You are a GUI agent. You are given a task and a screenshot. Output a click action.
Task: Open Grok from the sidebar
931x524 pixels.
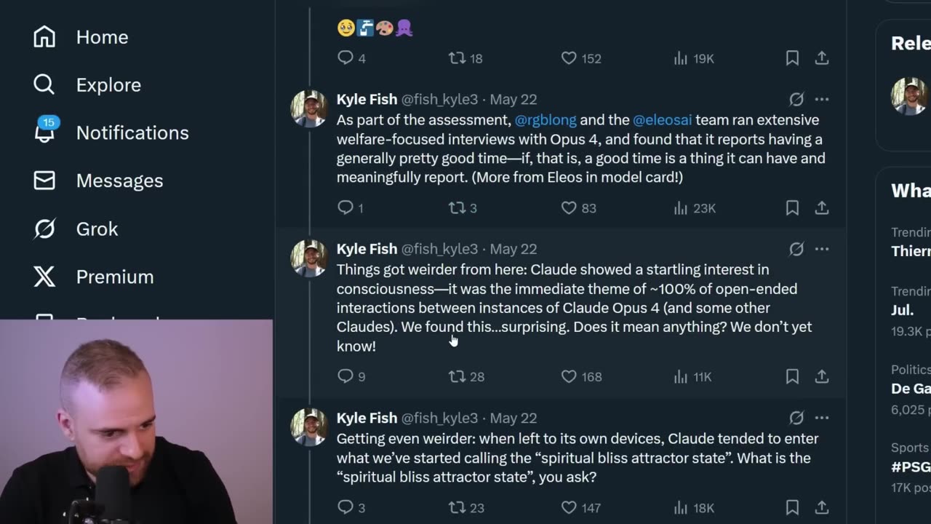75,229
